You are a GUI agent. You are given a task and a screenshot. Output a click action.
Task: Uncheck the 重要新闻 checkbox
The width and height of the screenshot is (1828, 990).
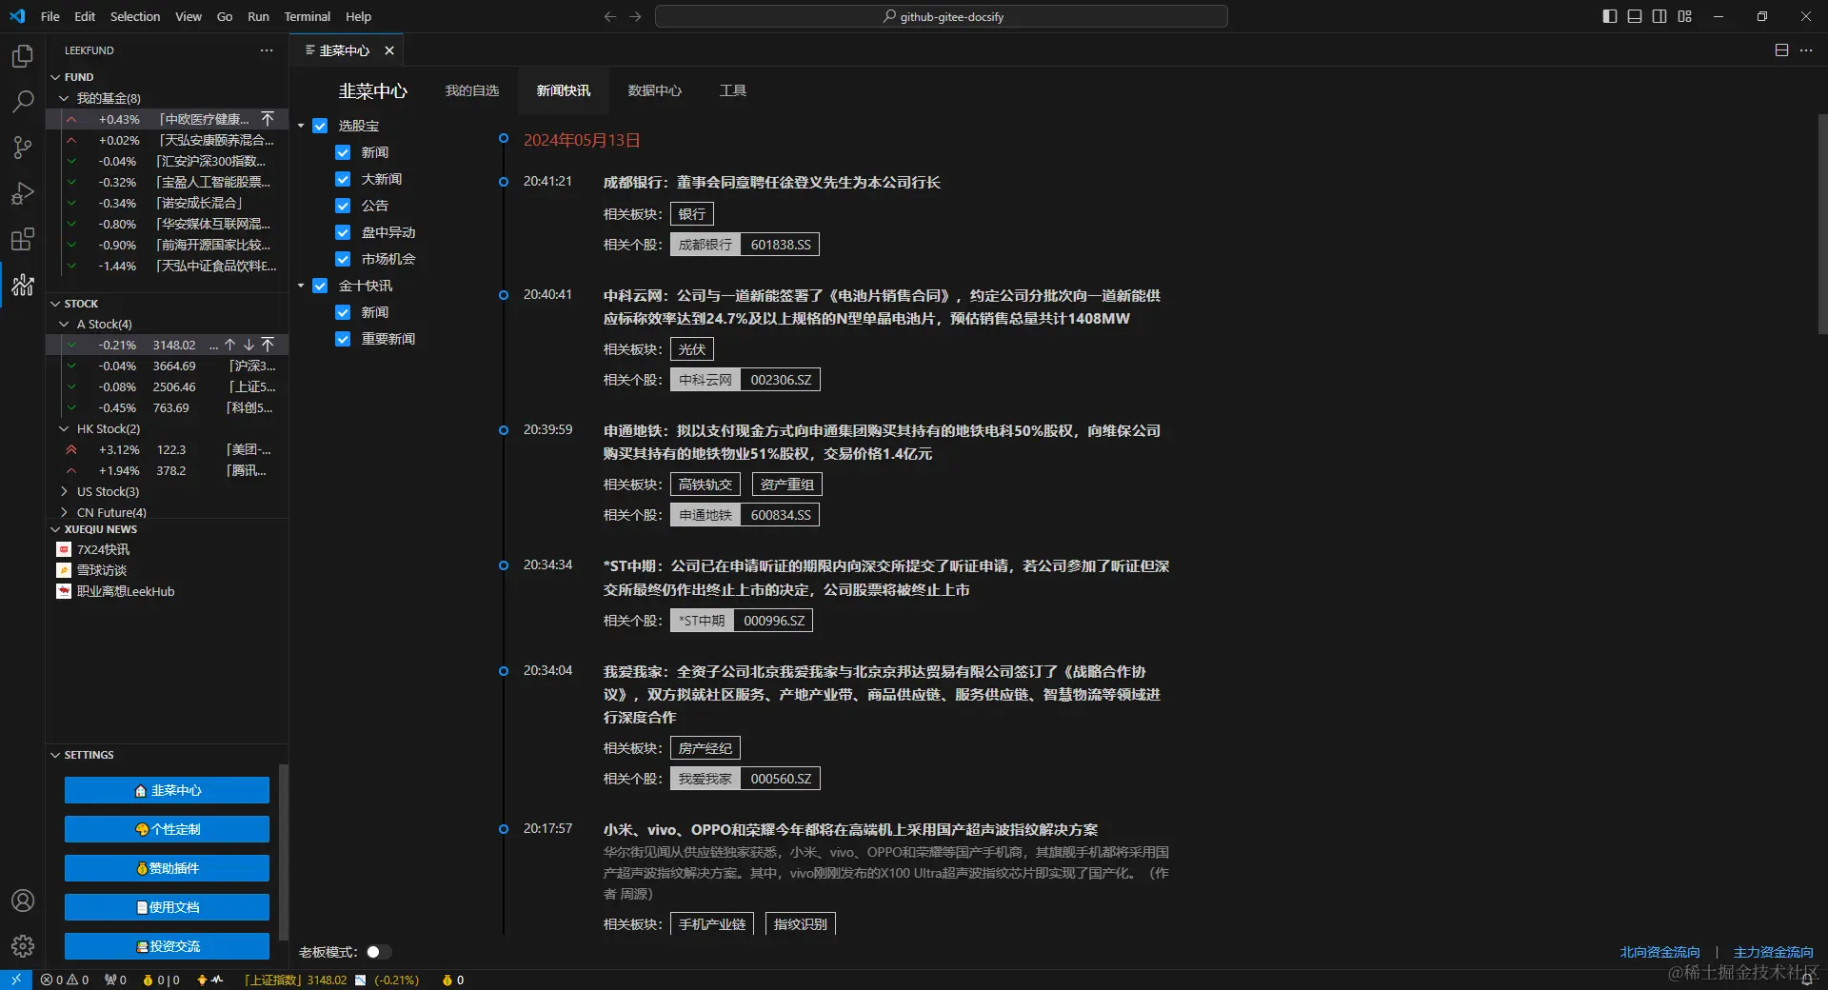[343, 339]
